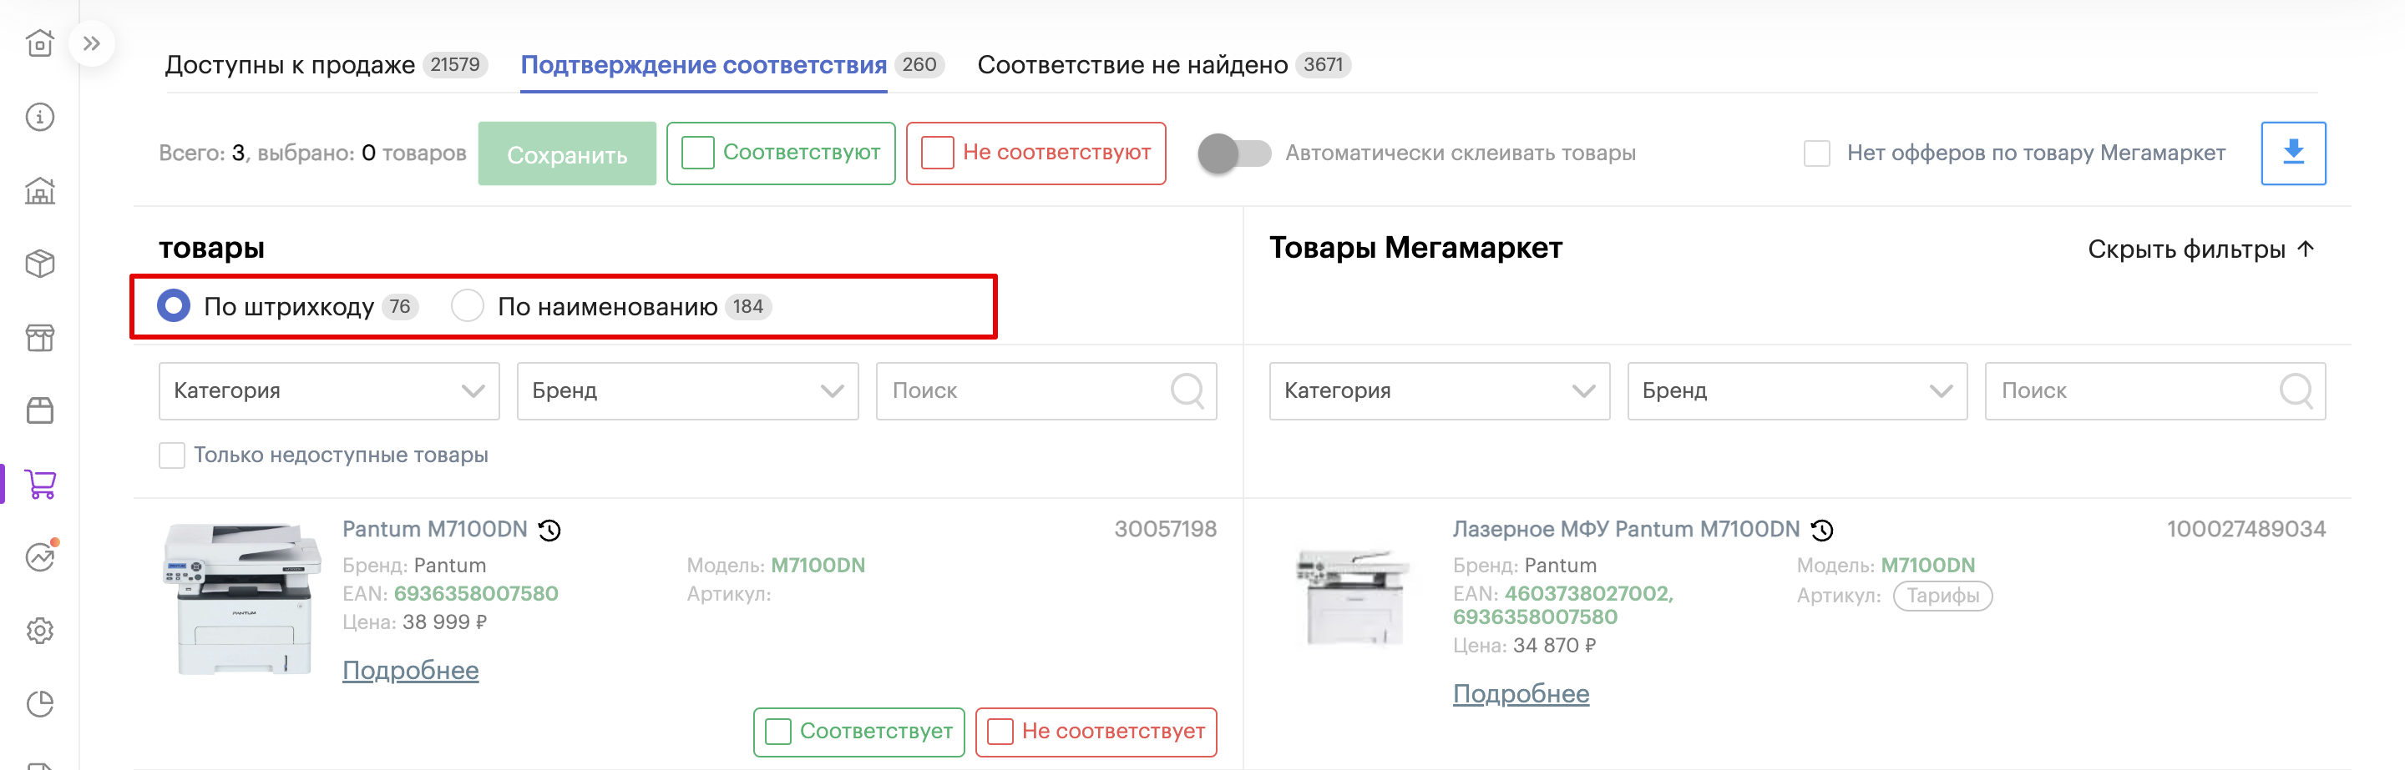Screen dimensions: 2405x770
Task: Click price 38 999 ₽
Action: tap(444, 622)
